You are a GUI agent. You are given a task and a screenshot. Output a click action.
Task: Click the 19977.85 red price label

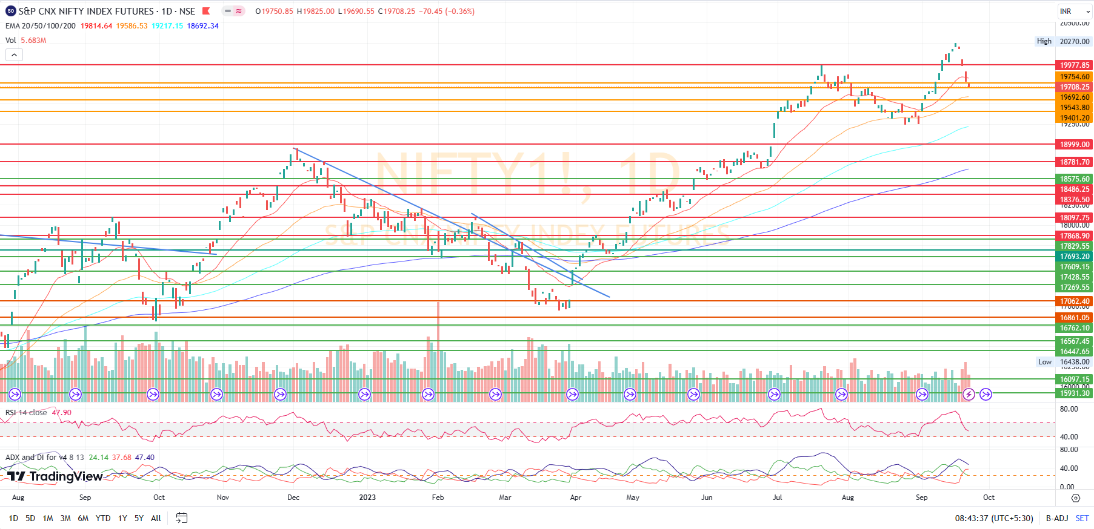[x=1075, y=65]
